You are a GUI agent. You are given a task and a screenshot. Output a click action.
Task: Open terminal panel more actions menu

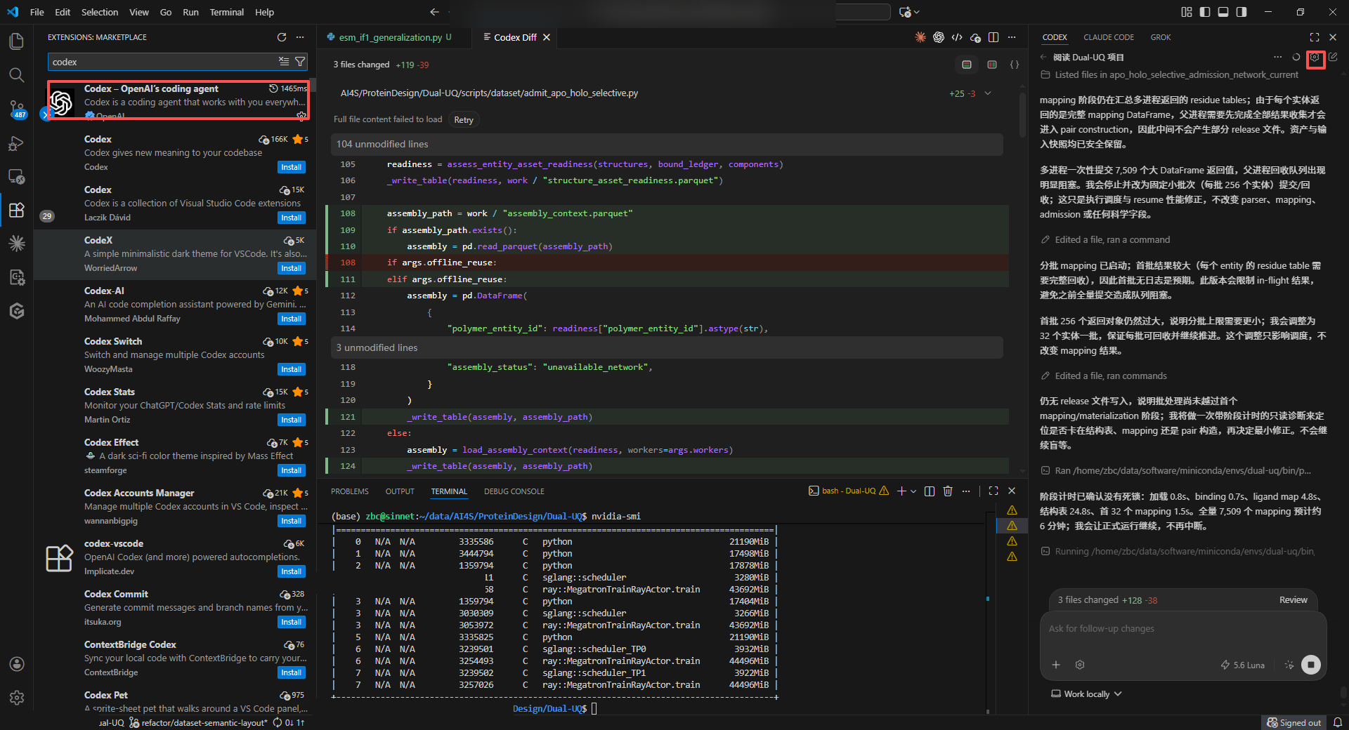click(x=966, y=491)
